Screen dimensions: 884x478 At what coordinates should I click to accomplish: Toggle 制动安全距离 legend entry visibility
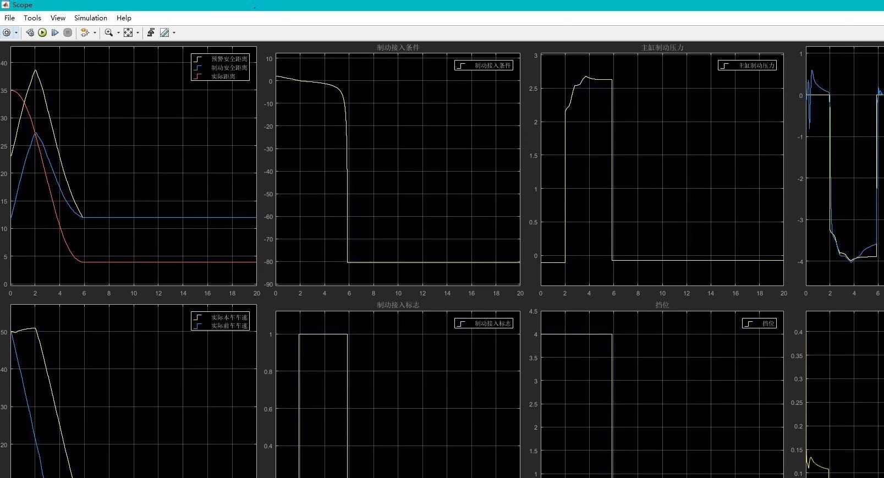pyautogui.click(x=221, y=68)
